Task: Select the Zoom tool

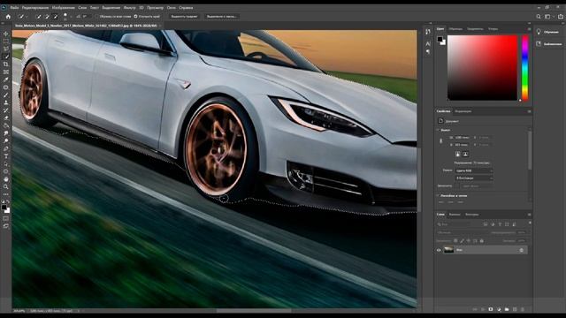Action: (x=6, y=186)
